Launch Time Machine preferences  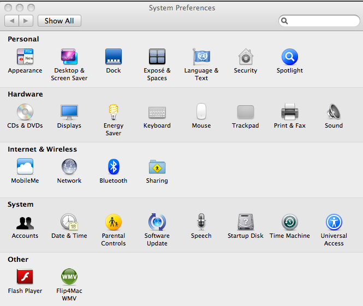tap(289, 223)
